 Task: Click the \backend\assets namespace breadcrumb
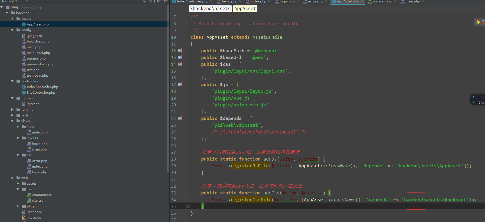(x=210, y=9)
